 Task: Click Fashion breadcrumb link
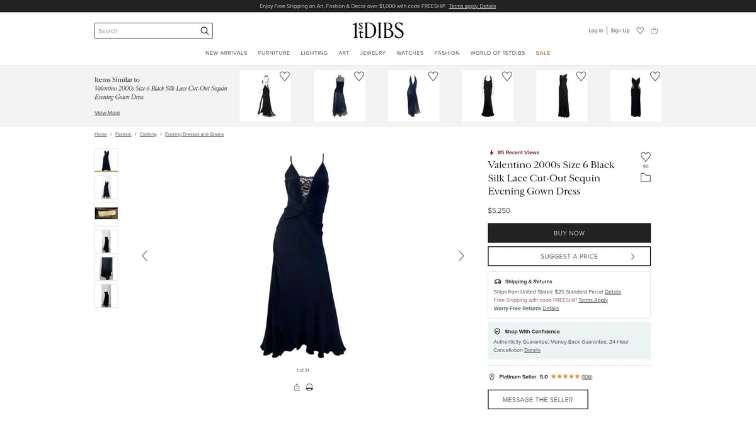tap(123, 134)
